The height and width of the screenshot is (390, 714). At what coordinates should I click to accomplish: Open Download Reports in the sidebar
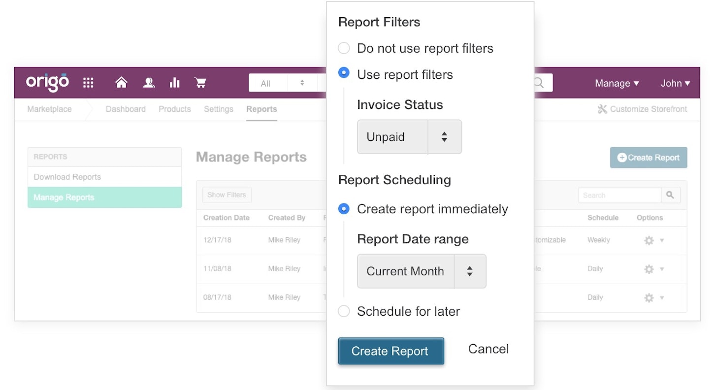coord(67,177)
